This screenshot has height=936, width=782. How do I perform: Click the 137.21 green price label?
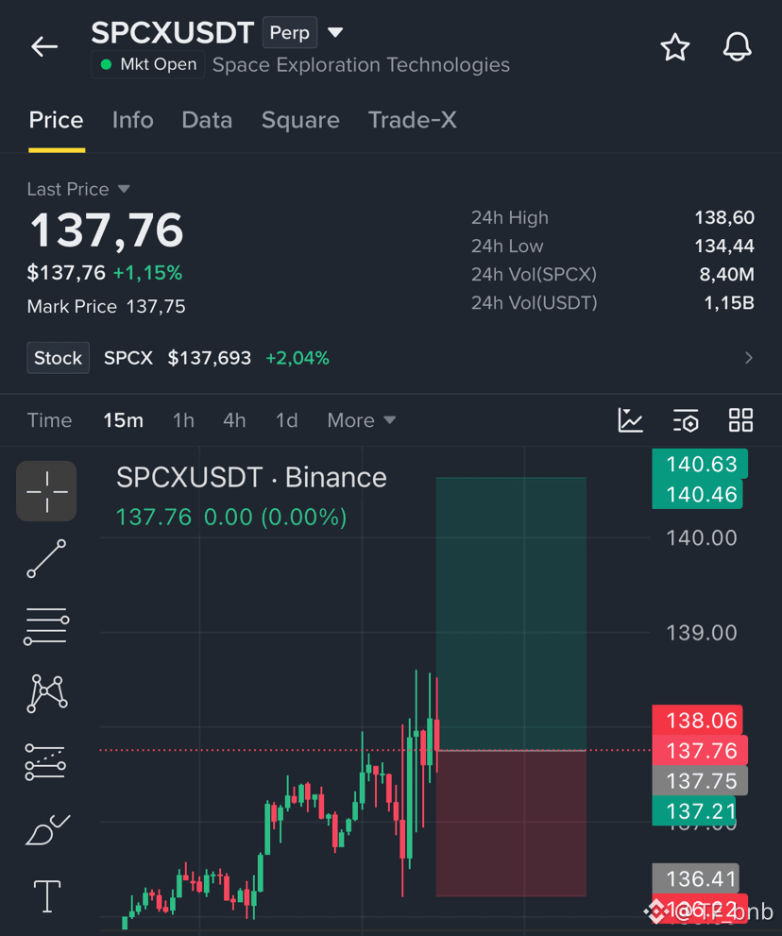693,811
